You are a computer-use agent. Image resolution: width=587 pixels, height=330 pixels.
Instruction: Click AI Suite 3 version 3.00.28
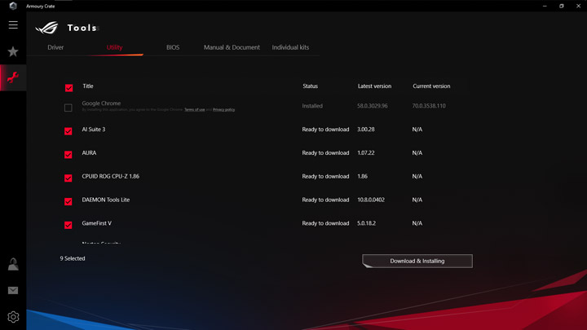pyautogui.click(x=366, y=130)
